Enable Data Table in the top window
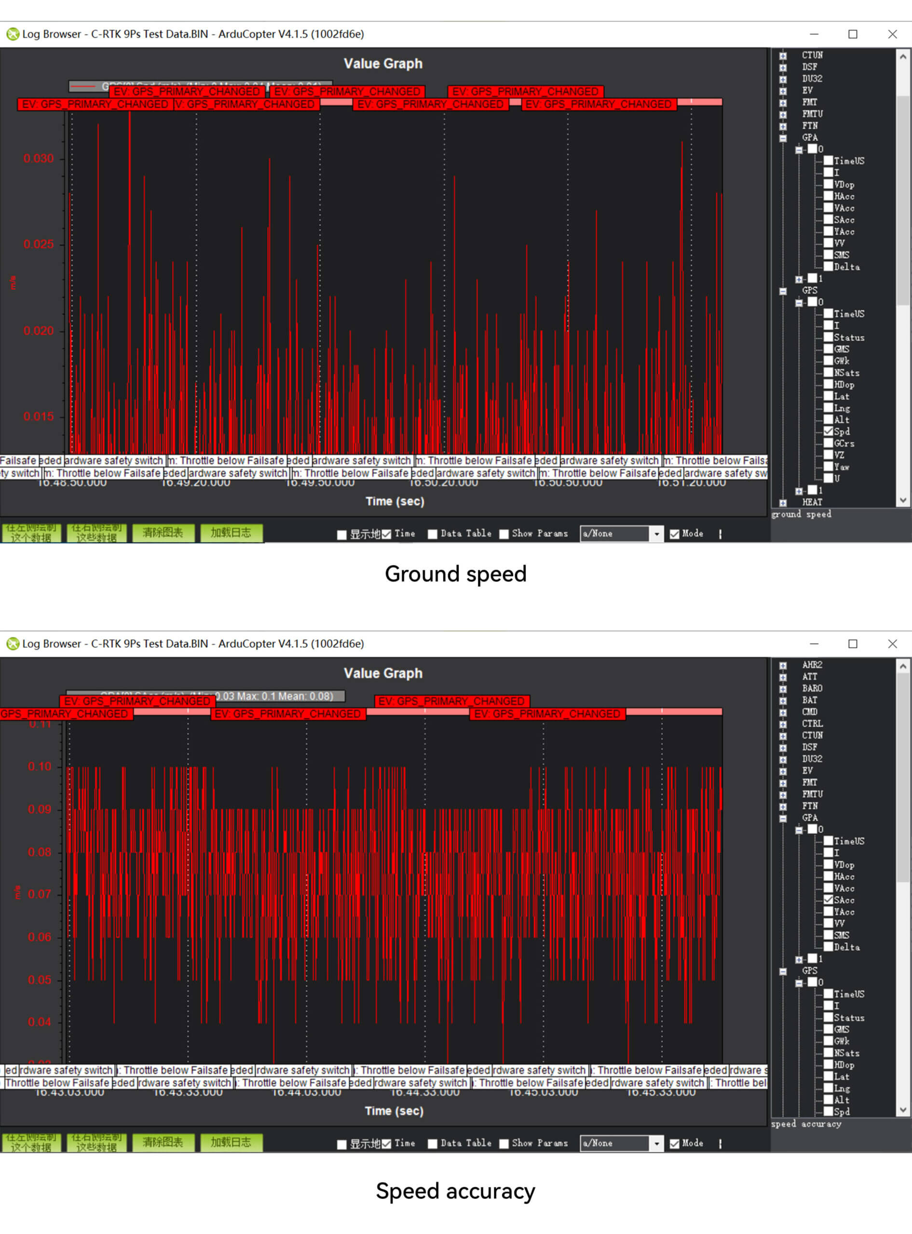Screen dimensions: 912x1234 [433, 534]
